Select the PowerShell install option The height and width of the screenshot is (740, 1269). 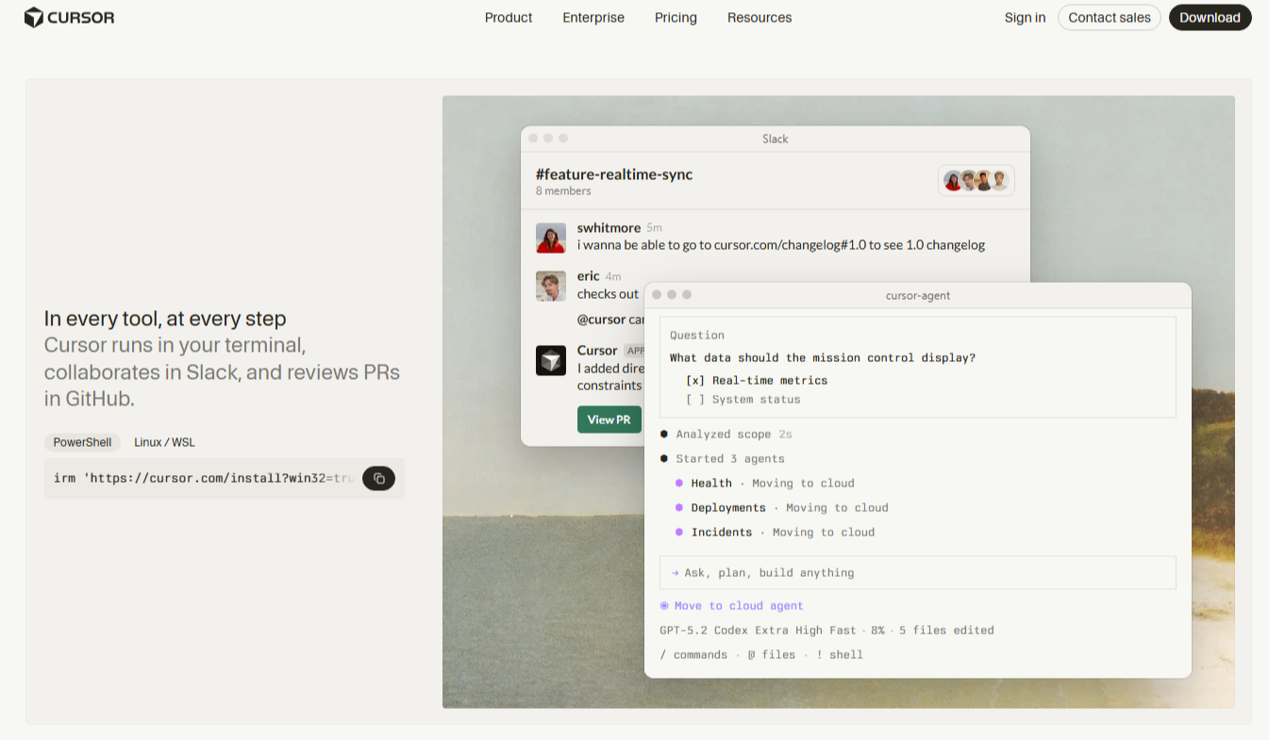(82, 442)
